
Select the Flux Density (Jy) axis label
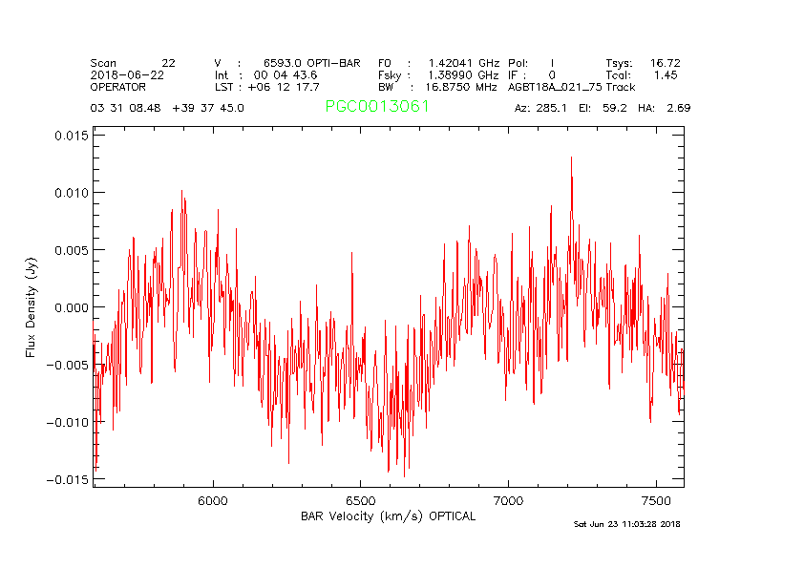pos(31,307)
